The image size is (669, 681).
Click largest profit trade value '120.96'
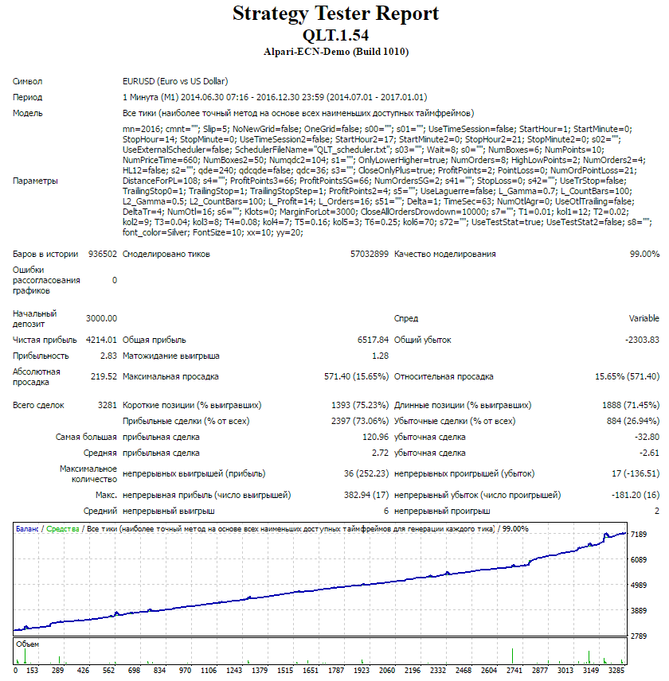click(376, 437)
